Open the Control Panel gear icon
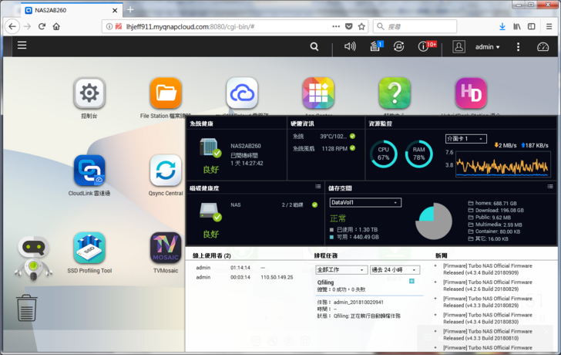Image resolution: width=561 pixels, height=355 pixels. click(x=89, y=93)
